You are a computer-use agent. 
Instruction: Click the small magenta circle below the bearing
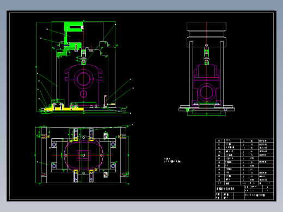(83, 94)
